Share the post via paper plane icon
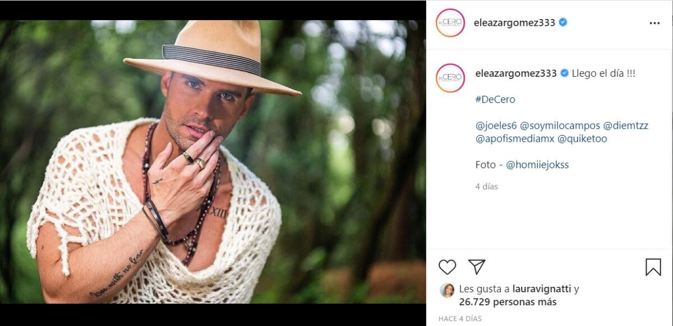 (477, 267)
